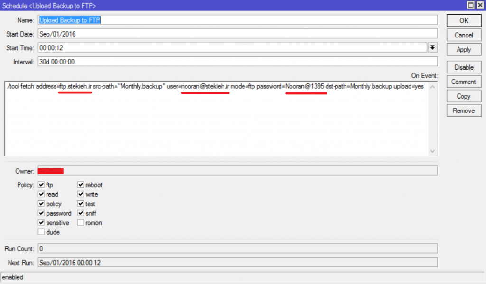Expand the Start Time dropdown arrow
This screenshot has width=486, height=284.
coord(432,48)
